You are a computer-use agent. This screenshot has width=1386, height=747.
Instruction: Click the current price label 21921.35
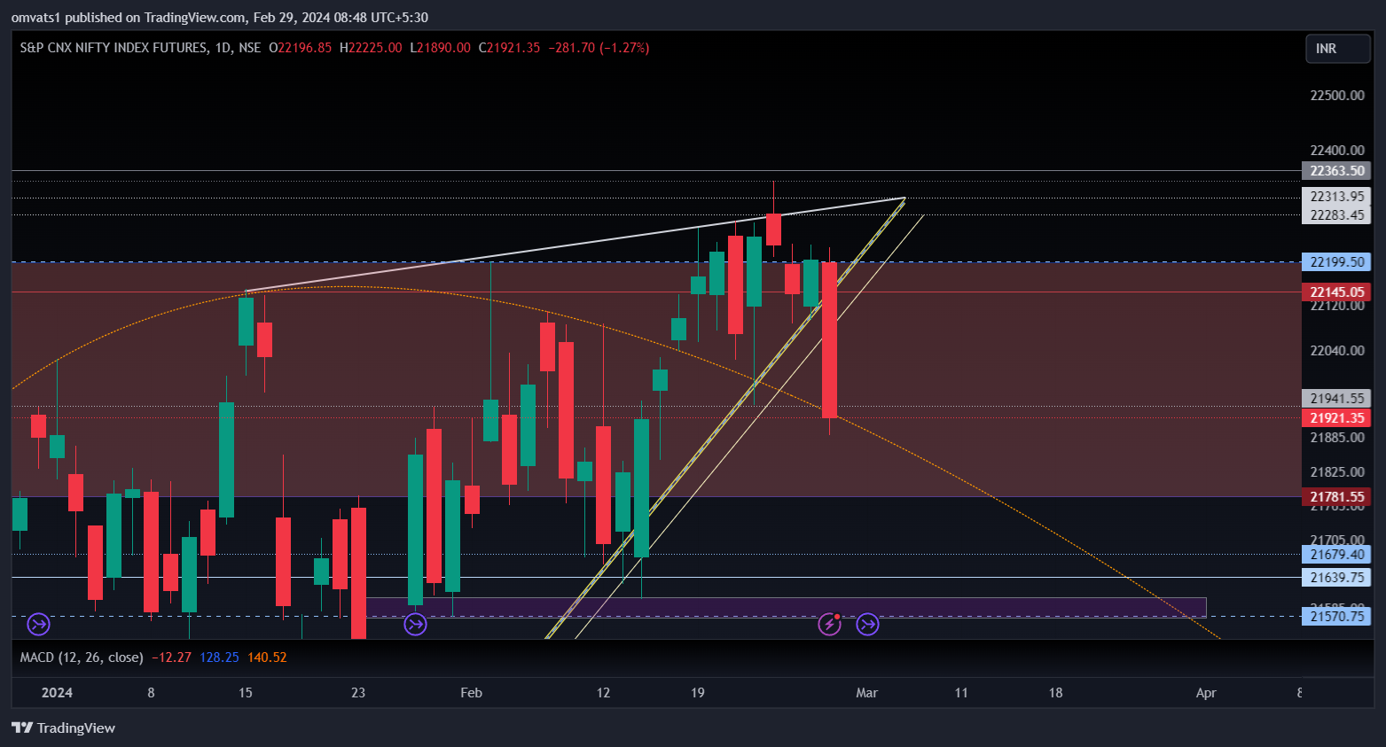point(1336,418)
